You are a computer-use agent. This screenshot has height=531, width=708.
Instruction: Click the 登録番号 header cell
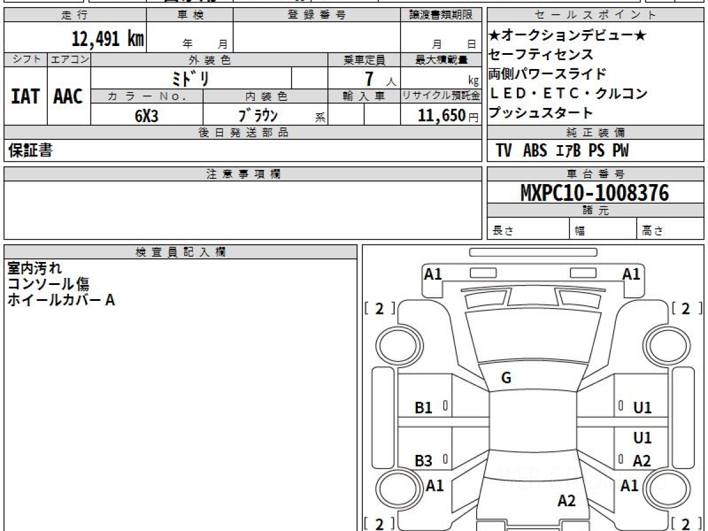317,15
